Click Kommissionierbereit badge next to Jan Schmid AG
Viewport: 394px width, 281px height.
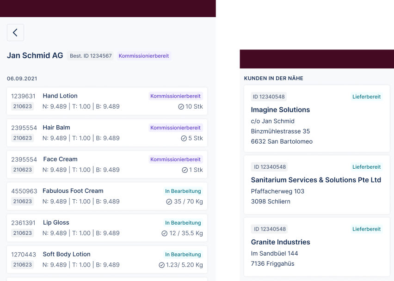point(144,56)
